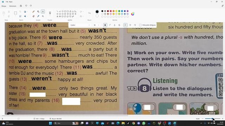
Task: Click the Resize and skew icon
Action: (20, 16)
